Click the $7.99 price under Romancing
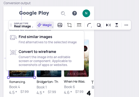Image resolution: width=139 pixels, height=97 pixels. (x=24, y=92)
